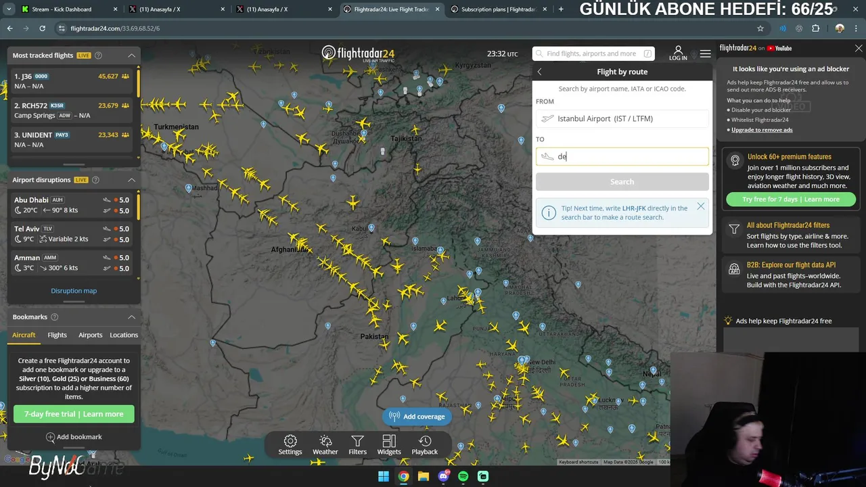Click the browser address bar
The width and height of the screenshot is (866, 487).
click(406, 28)
